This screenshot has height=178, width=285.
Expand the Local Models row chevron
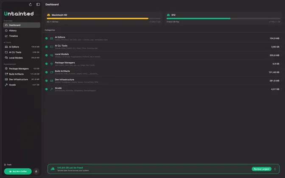tap(282, 55)
